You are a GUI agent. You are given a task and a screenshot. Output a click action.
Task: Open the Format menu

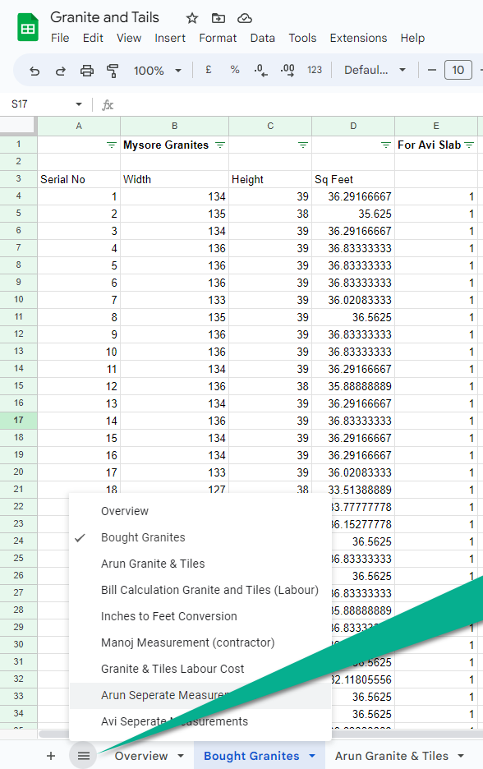(218, 39)
